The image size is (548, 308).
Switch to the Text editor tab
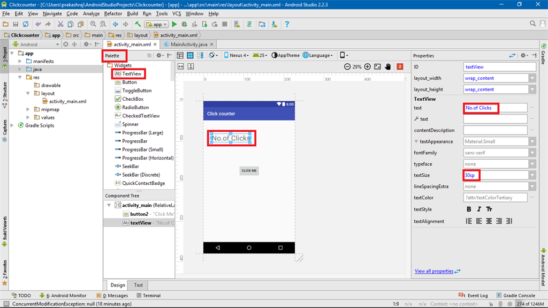138,285
